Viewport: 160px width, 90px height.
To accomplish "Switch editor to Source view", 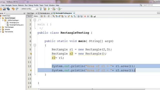I will point(29,16).
